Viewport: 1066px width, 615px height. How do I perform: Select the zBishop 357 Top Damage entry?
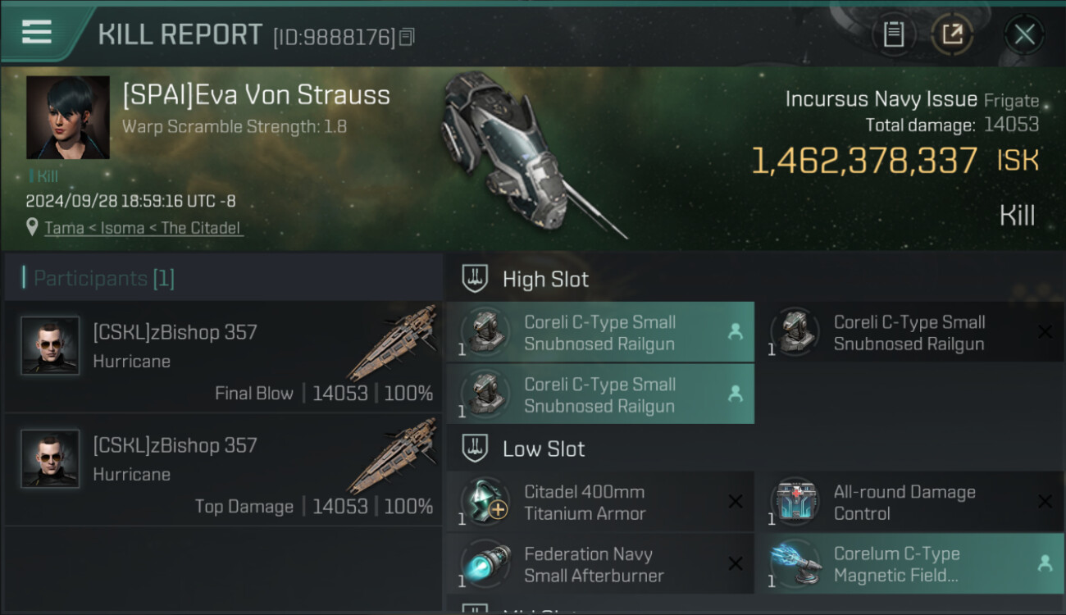tap(223, 470)
